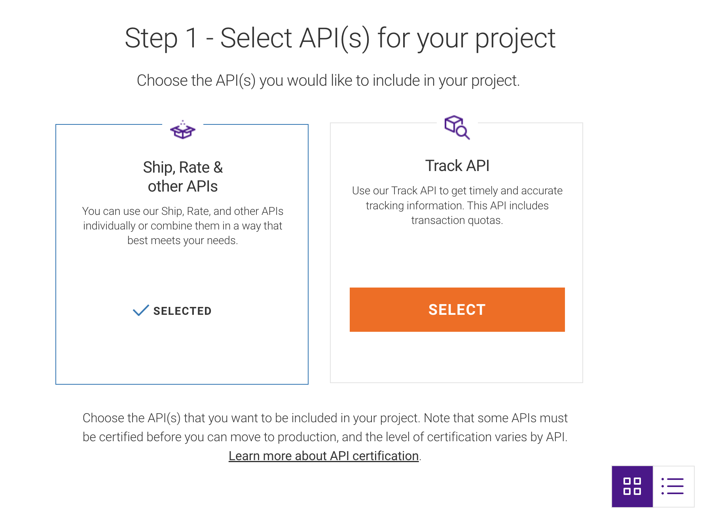Click the blue checkmark on Ship, Rate card

click(141, 311)
